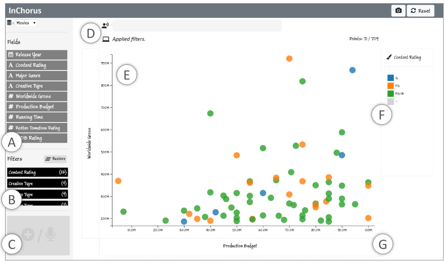The image size is (445, 262).
Task: Pick the Content Rating field item
Action: 37,65
